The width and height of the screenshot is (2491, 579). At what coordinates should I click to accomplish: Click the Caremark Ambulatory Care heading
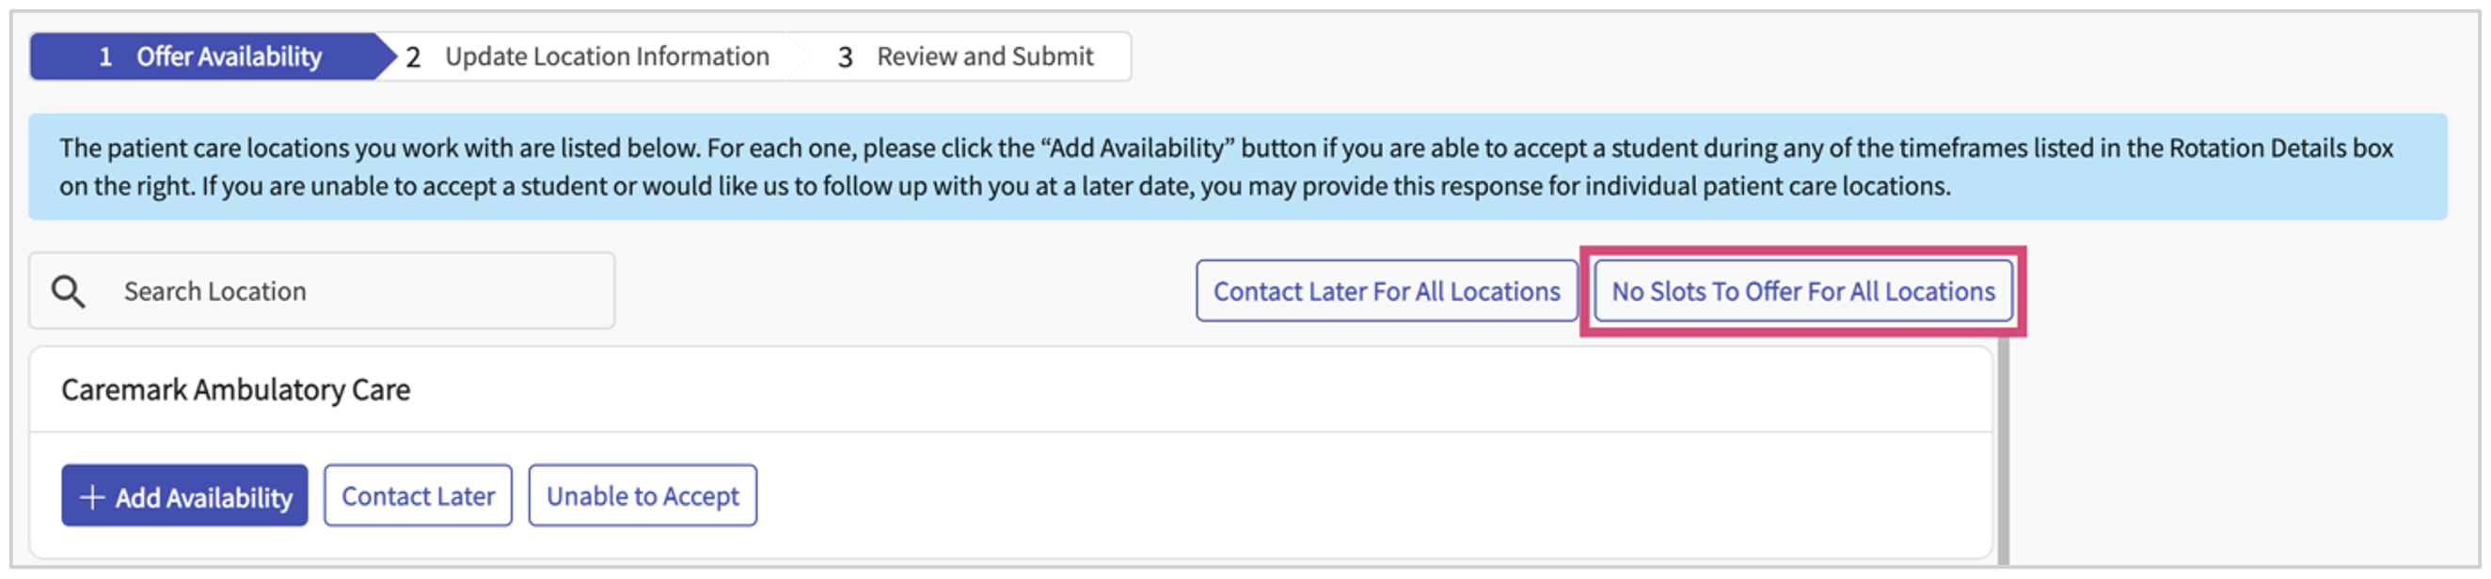click(x=236, y=389)
